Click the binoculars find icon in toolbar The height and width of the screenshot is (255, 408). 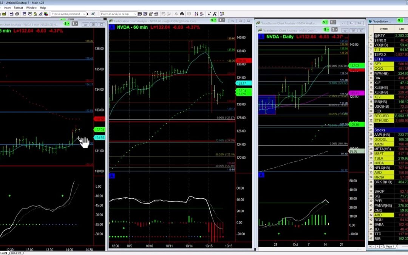182,14
